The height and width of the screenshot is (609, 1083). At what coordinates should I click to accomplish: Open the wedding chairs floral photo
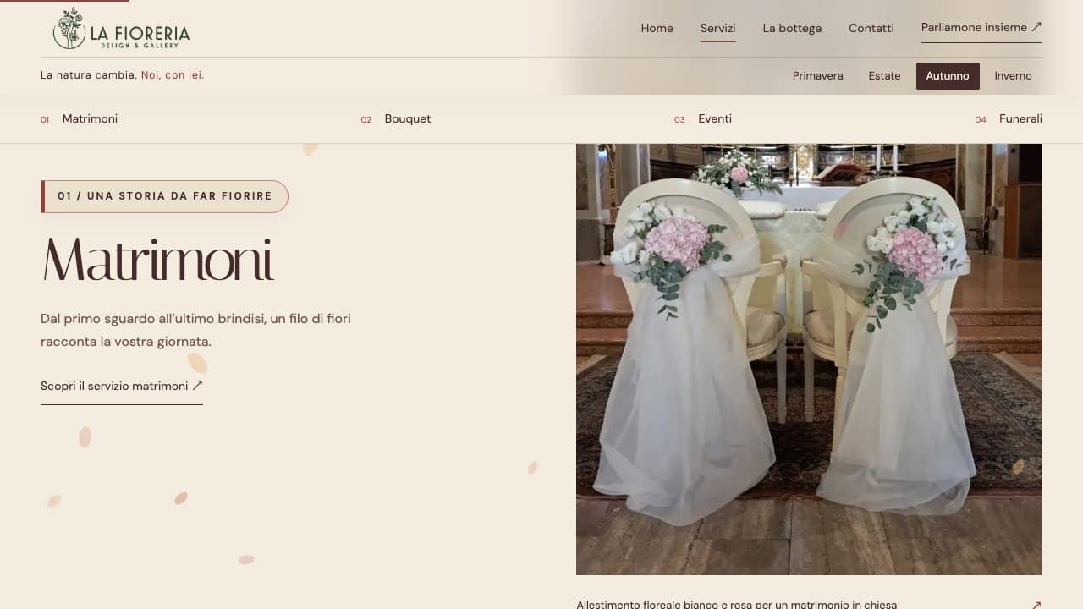tap(809, 359)
